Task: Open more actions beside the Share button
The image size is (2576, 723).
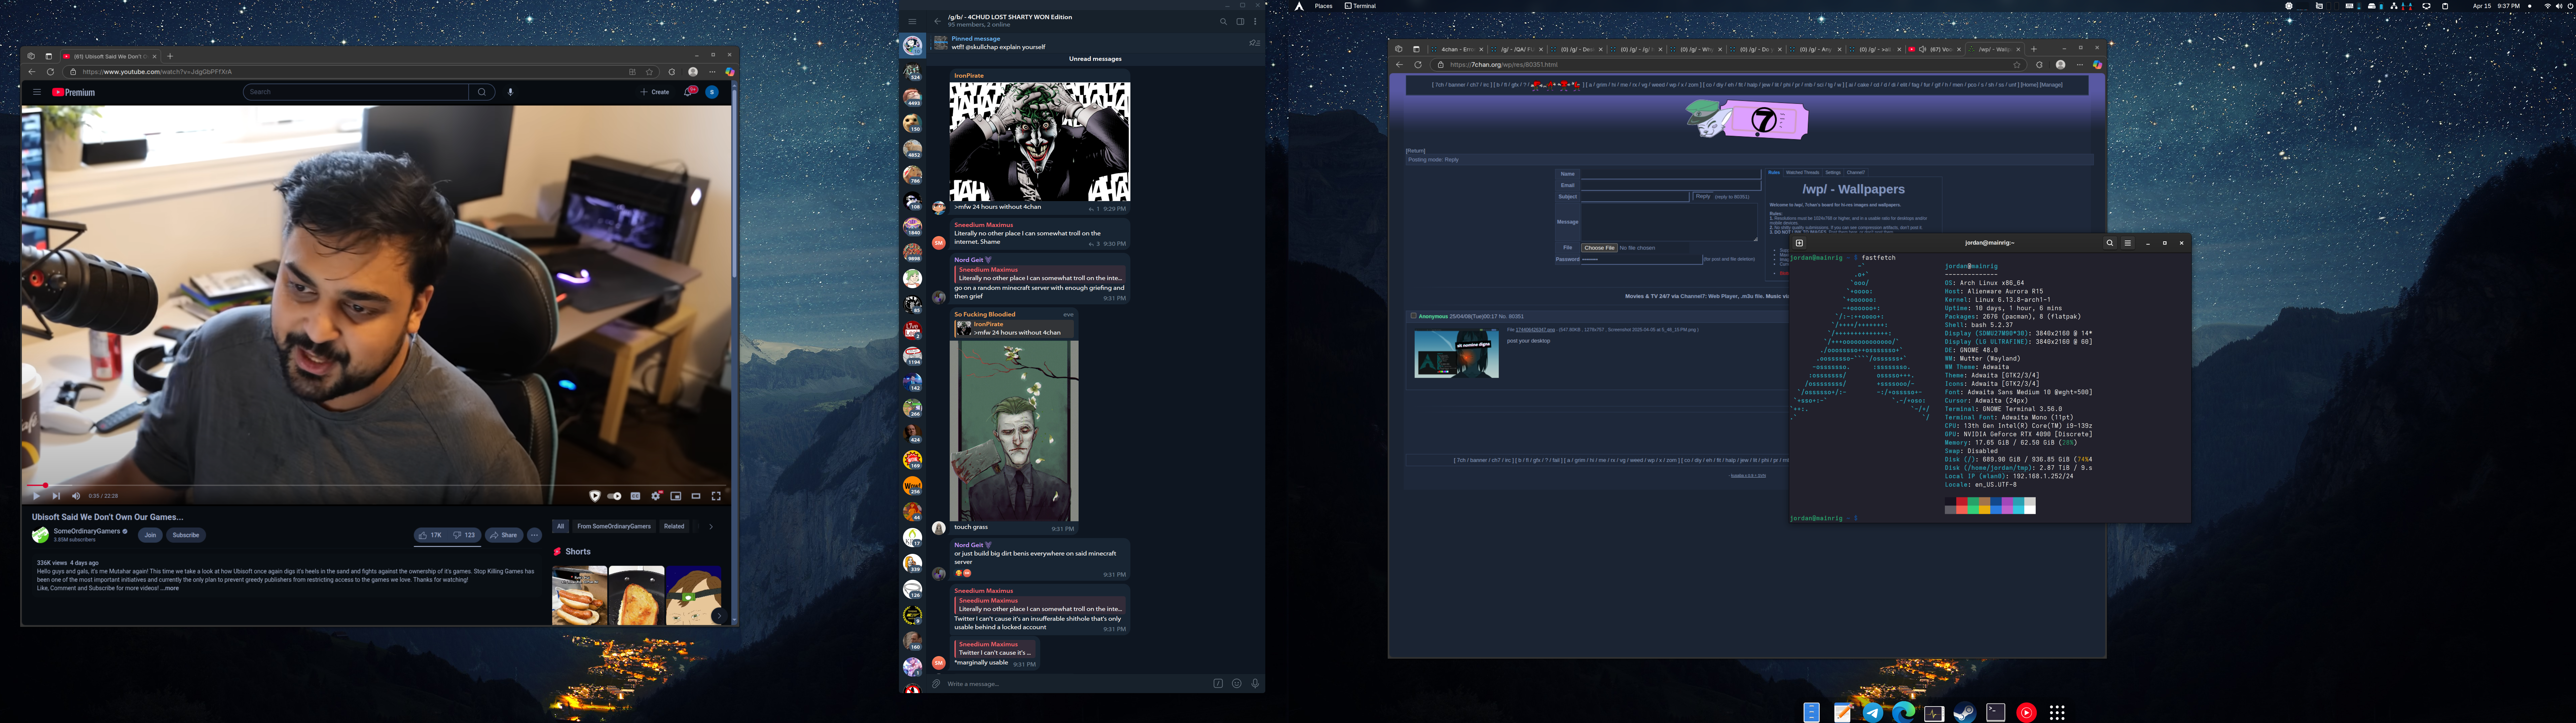Action: 534,535
